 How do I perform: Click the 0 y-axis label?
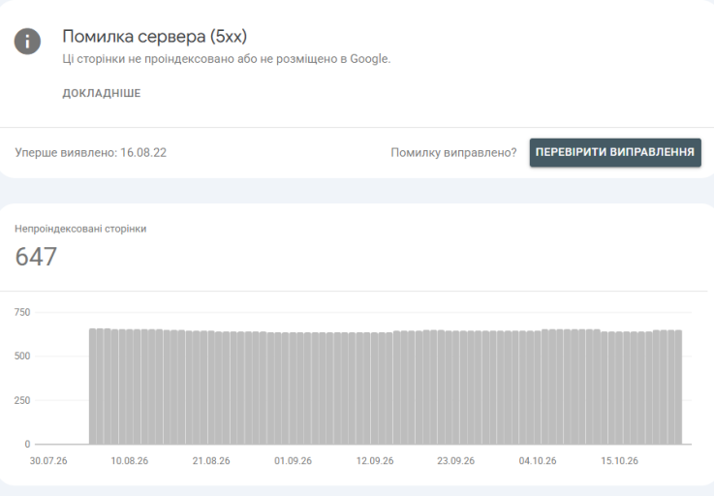(x=27, y=444)
